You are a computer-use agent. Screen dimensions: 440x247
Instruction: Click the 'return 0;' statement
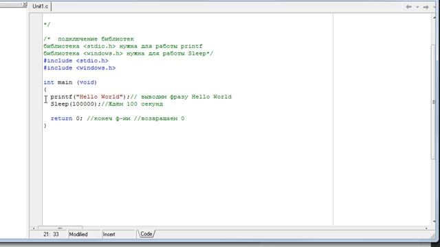(67, 119)
